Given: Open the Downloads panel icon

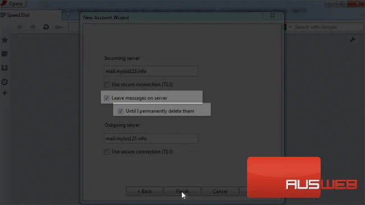Looking at the screenshot, I should coord(4,68).
